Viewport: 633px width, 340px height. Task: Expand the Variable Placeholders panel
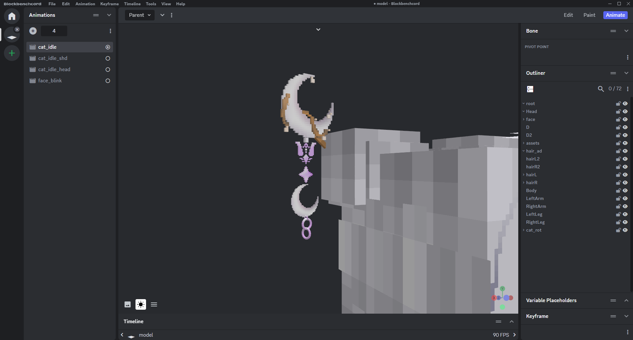(x=626, y=300)
